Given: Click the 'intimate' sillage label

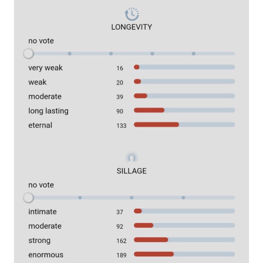Looking at the screenshot, I should [42, 212].
